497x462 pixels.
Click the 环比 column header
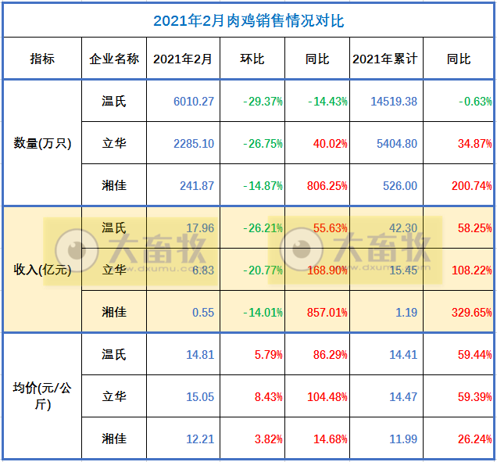pos(253,59)
